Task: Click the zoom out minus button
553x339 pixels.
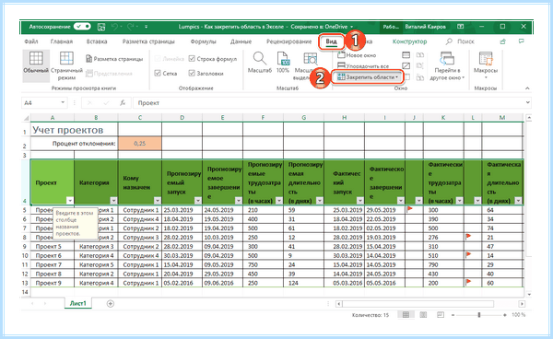Action: pyautogui.click(x=453, y=315)
